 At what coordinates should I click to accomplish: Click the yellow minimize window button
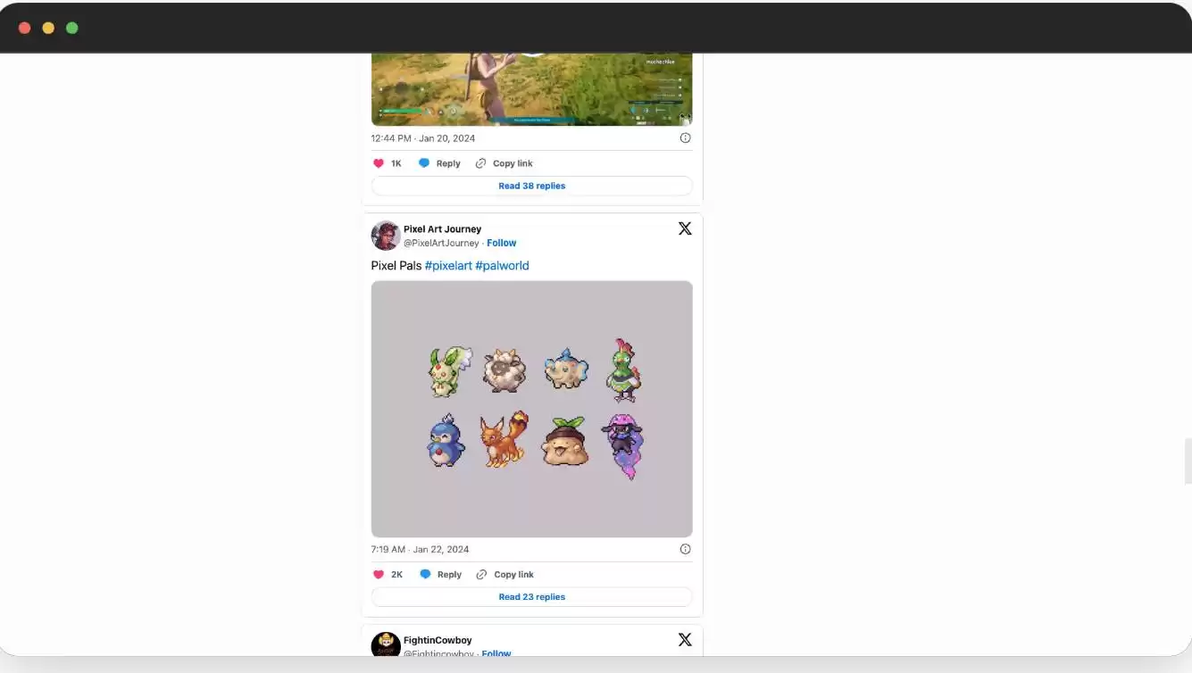click(48, 28)
